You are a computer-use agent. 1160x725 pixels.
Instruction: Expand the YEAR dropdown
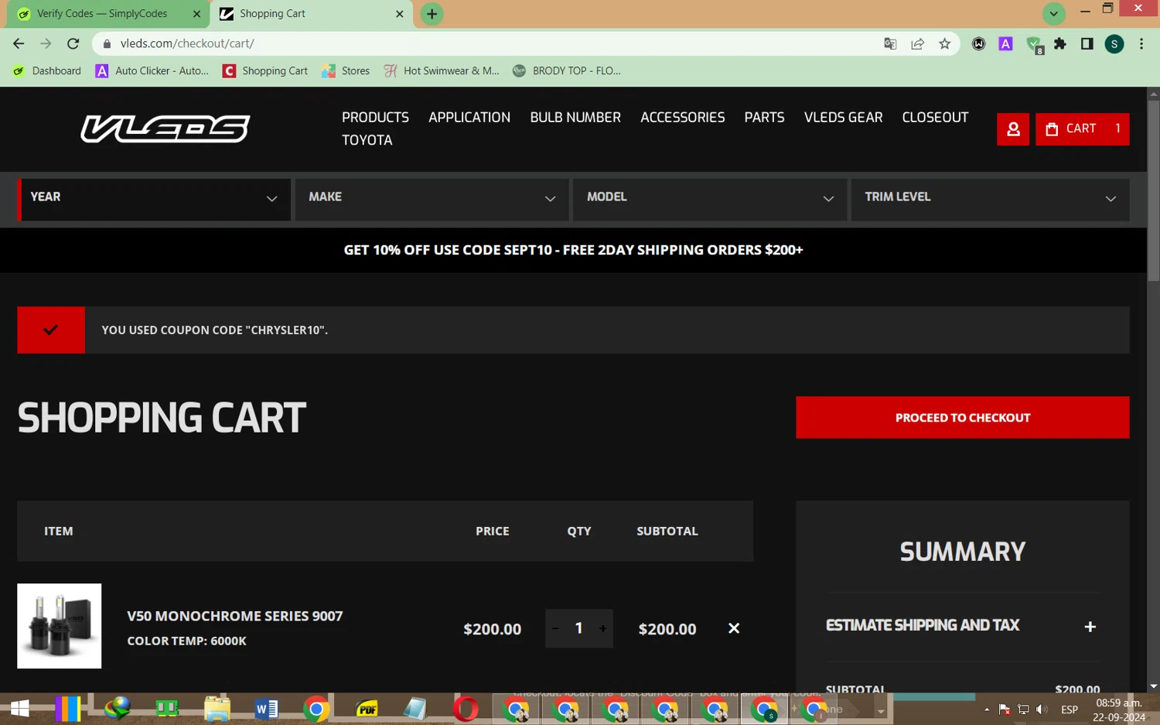pyautogui.click(x=154, y=200)
